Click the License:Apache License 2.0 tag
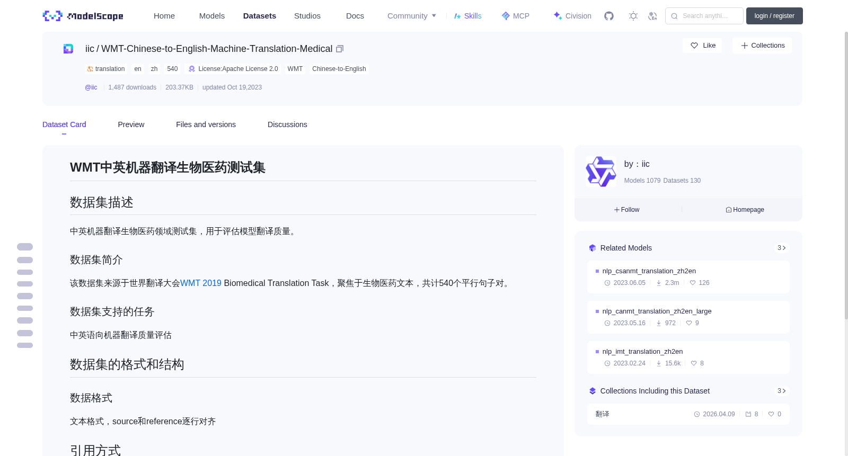This screenshot has width=848, height=456. pyautogui.click(x=233, y=69)
